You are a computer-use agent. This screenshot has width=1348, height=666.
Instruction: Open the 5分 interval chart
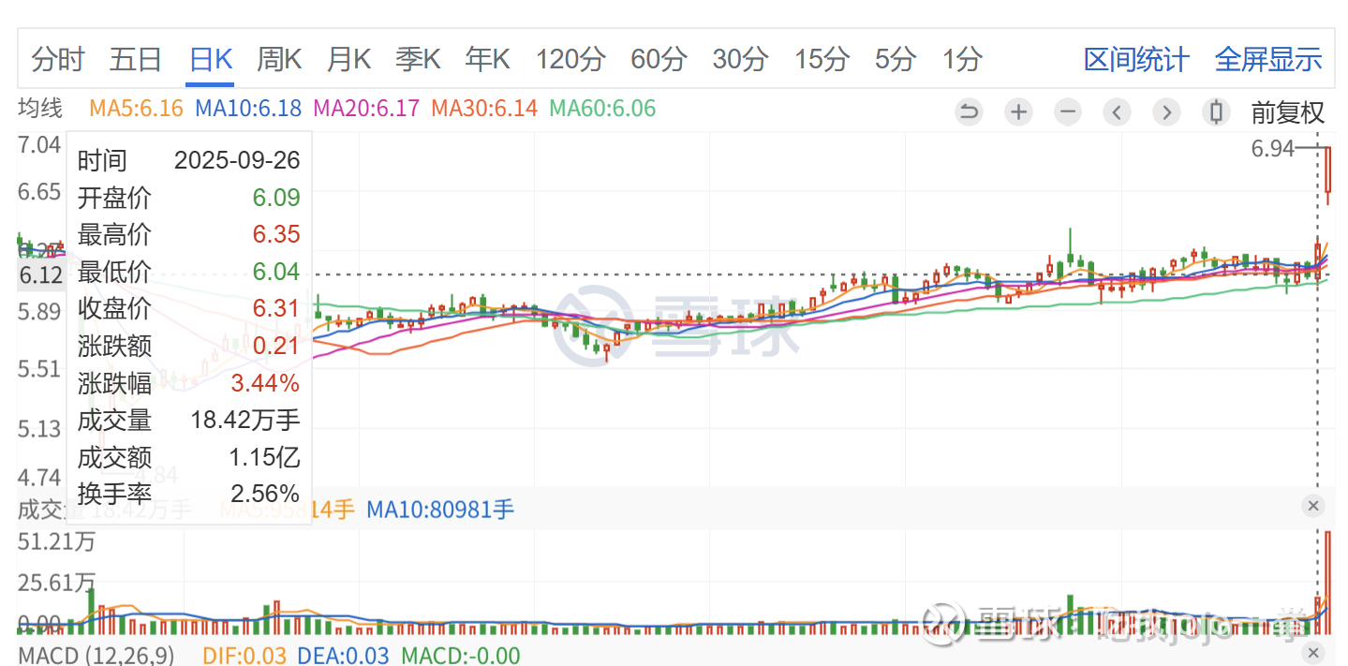(x=895, y=60)
